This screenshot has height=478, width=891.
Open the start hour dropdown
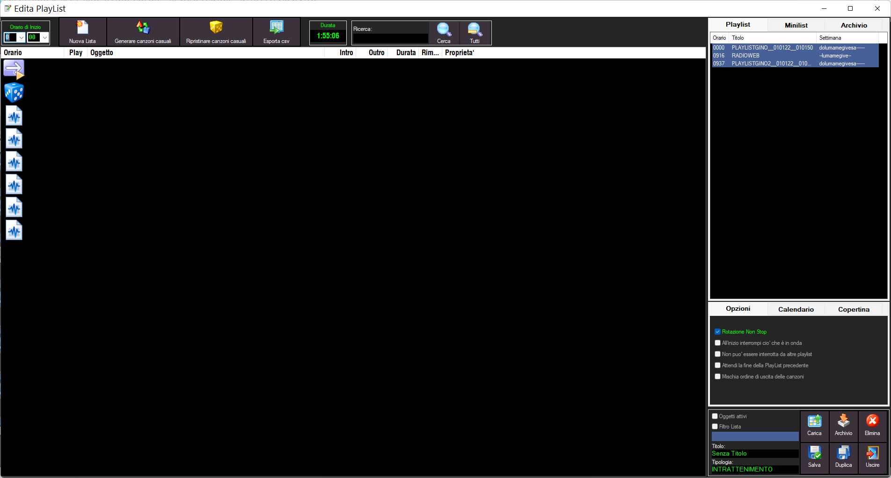pyautogui.click(x=21, y=37)
